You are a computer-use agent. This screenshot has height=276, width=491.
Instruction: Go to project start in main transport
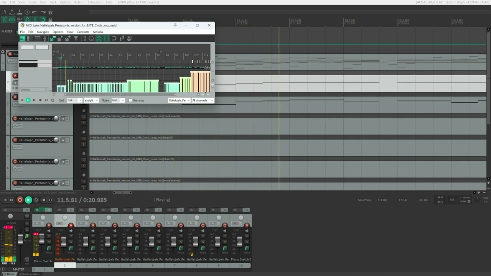[x=5, y=200]
